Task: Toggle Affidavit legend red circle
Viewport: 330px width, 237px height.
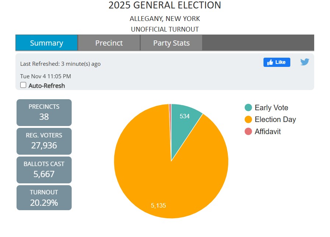Action: (x=248, y=131)
